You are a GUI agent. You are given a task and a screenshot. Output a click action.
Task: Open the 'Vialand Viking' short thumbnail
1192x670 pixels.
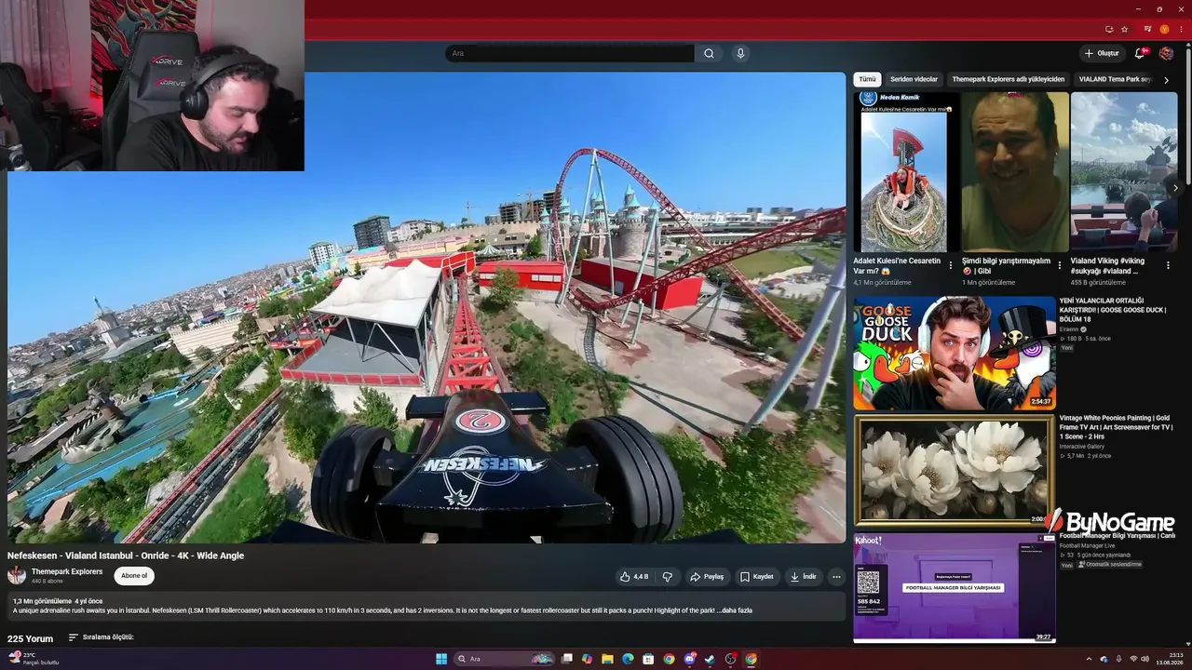1124,172
